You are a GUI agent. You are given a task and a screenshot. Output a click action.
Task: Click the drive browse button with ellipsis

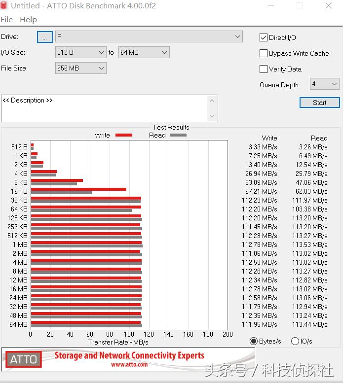(44, 37)
